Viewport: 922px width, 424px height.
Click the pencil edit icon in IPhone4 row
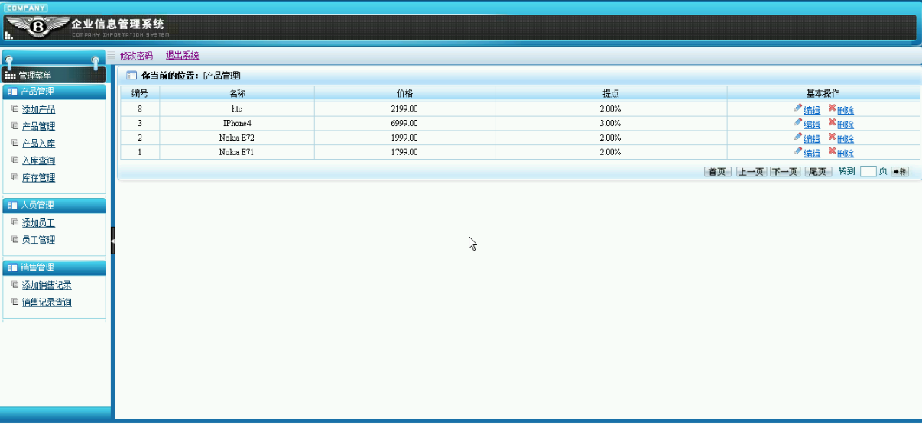[798, 122]
